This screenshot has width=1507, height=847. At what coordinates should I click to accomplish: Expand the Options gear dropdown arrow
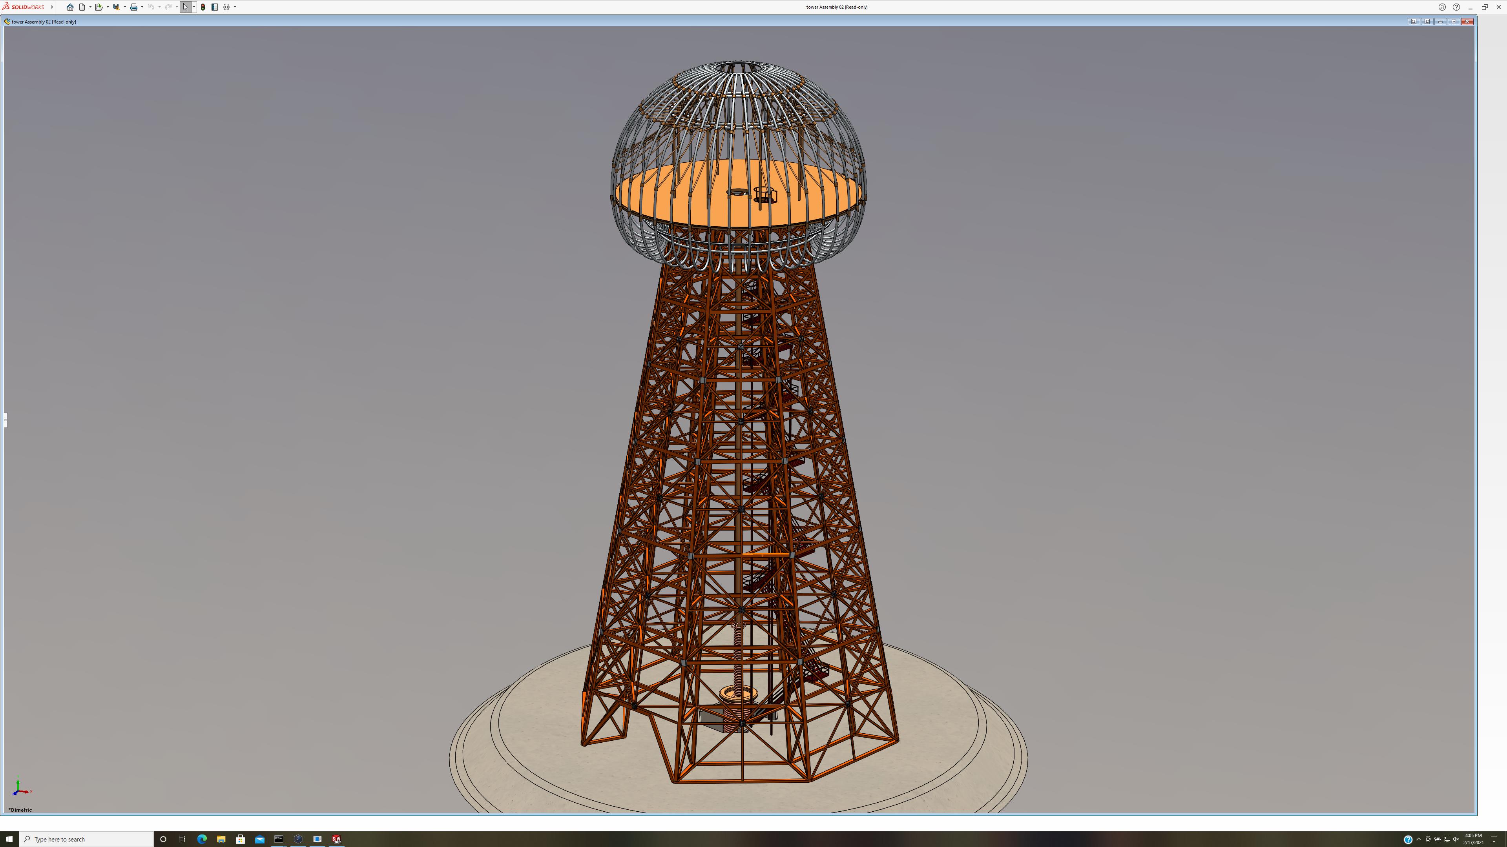pos(235,7)
